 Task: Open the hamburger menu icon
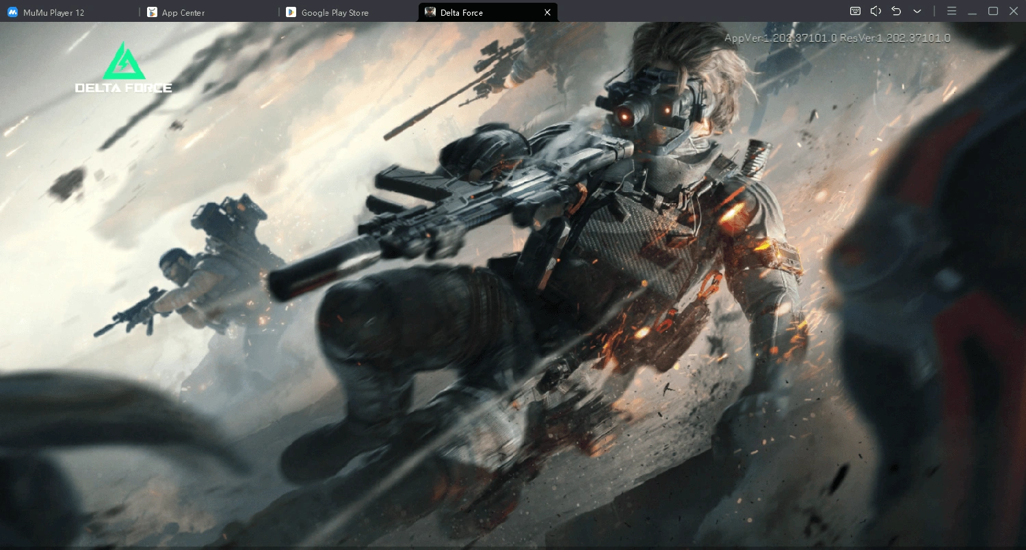tap(951, 11)
